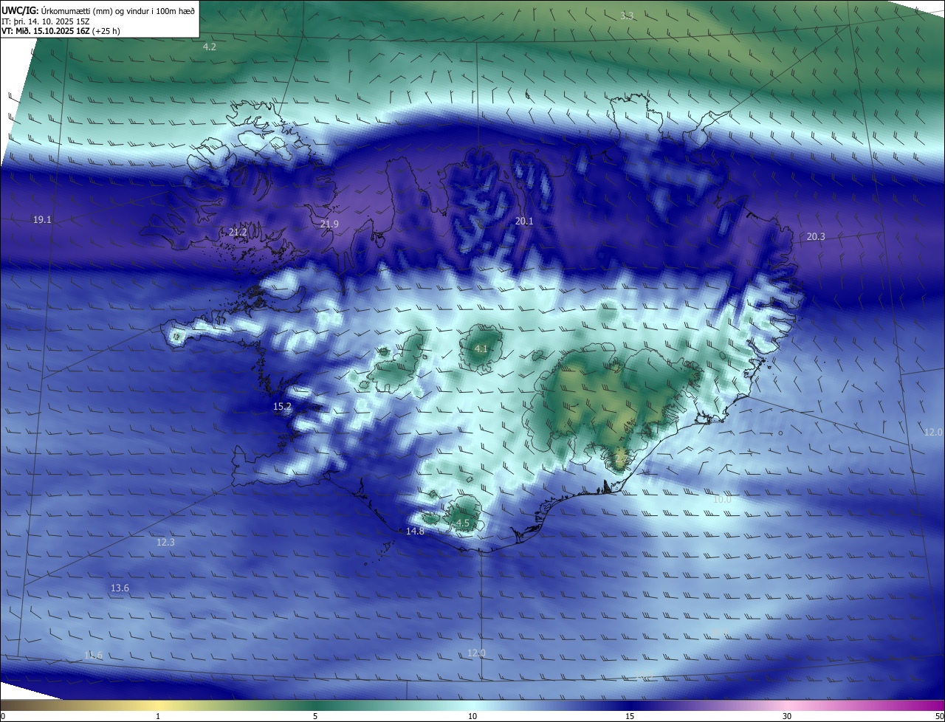
Task: Click the map value label 19.1
Action: (x=43, y=219)
